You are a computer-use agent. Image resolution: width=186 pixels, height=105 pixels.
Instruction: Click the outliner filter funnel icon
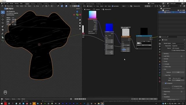(x=181, y=6)
